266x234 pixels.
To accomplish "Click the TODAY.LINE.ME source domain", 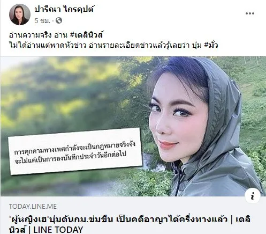I will (x=33, y=207).
